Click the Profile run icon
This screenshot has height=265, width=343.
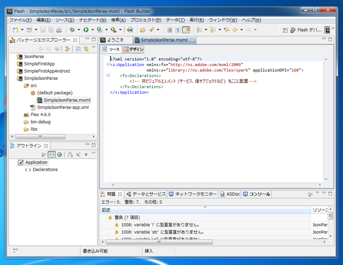[x=99, y=30]
